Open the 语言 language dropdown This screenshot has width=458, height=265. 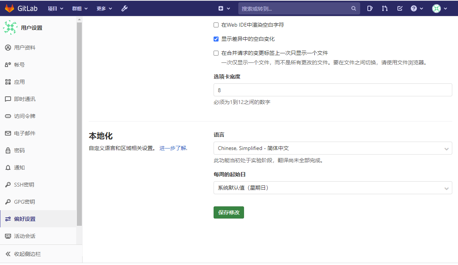(333, 148)
